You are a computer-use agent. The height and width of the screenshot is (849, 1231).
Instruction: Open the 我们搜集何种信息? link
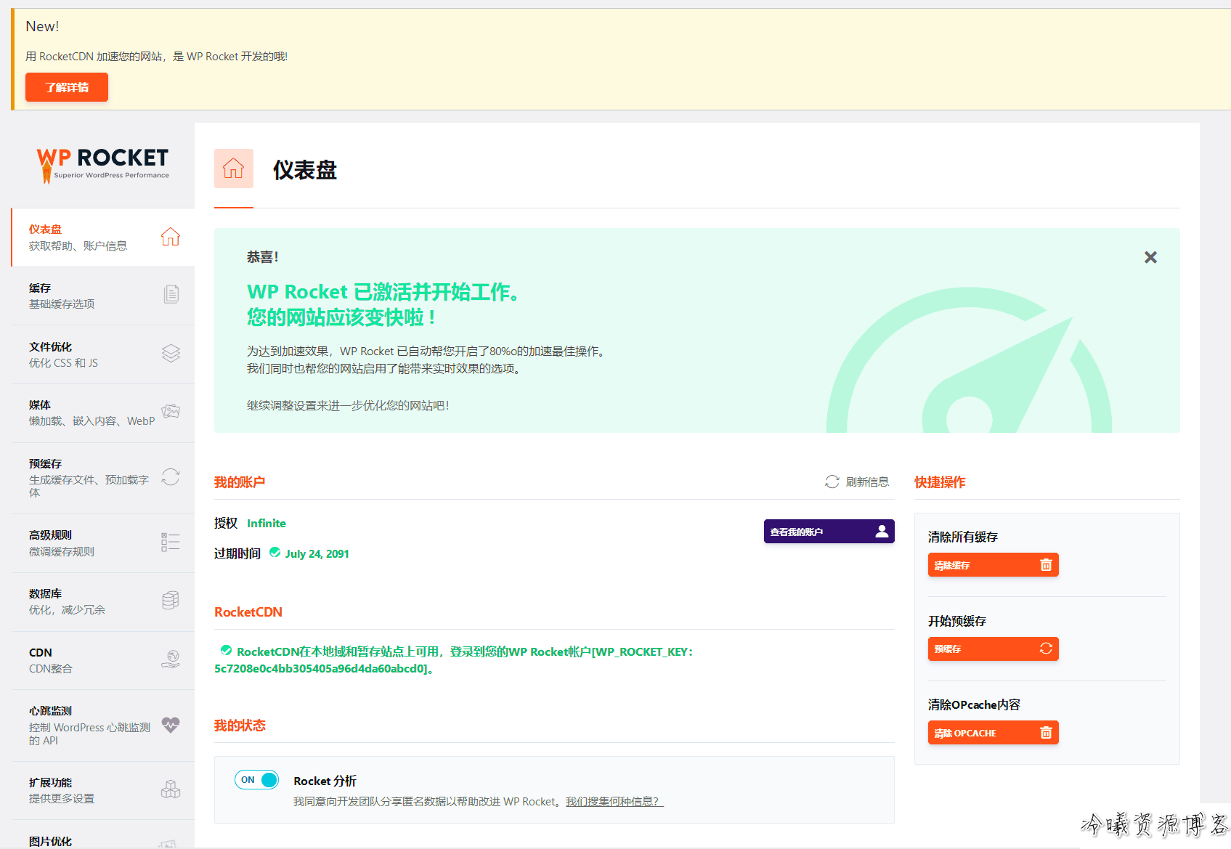[614, 801]
